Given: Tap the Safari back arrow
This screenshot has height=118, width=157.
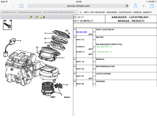Looking at the screenshot, I should pyautogui.click(x=5, y=6).
